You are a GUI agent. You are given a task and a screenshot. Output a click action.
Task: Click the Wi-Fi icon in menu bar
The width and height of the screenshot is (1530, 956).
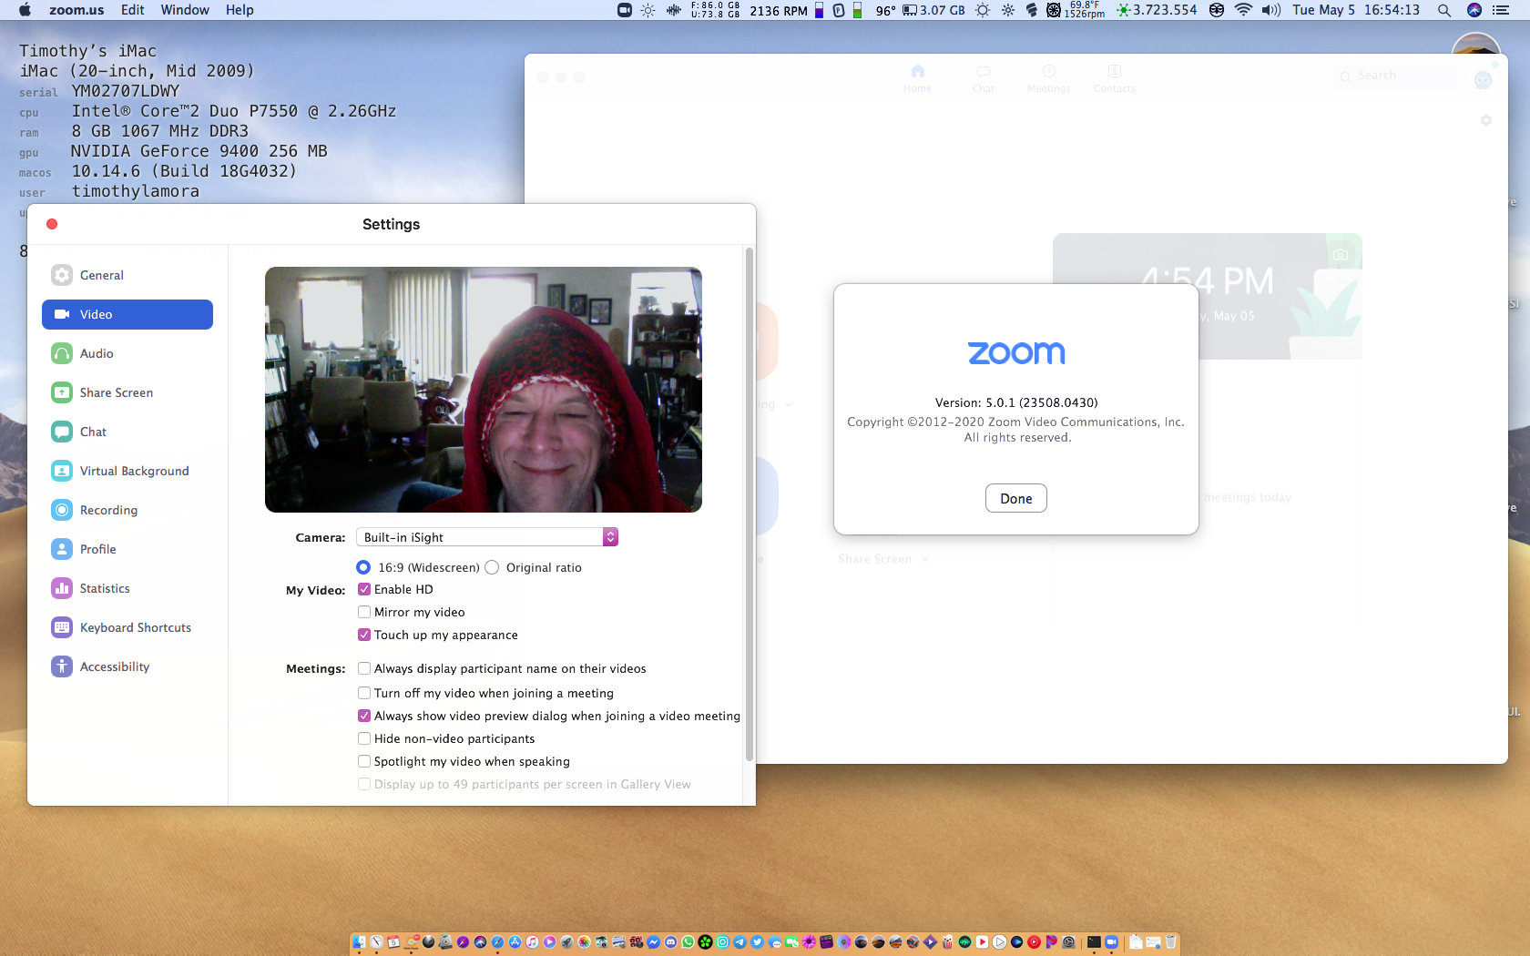1243,10
